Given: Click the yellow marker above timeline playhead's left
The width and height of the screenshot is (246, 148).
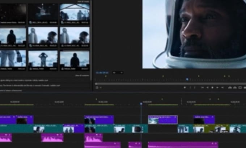Looking at the screenshot, I should coord(96,99).
